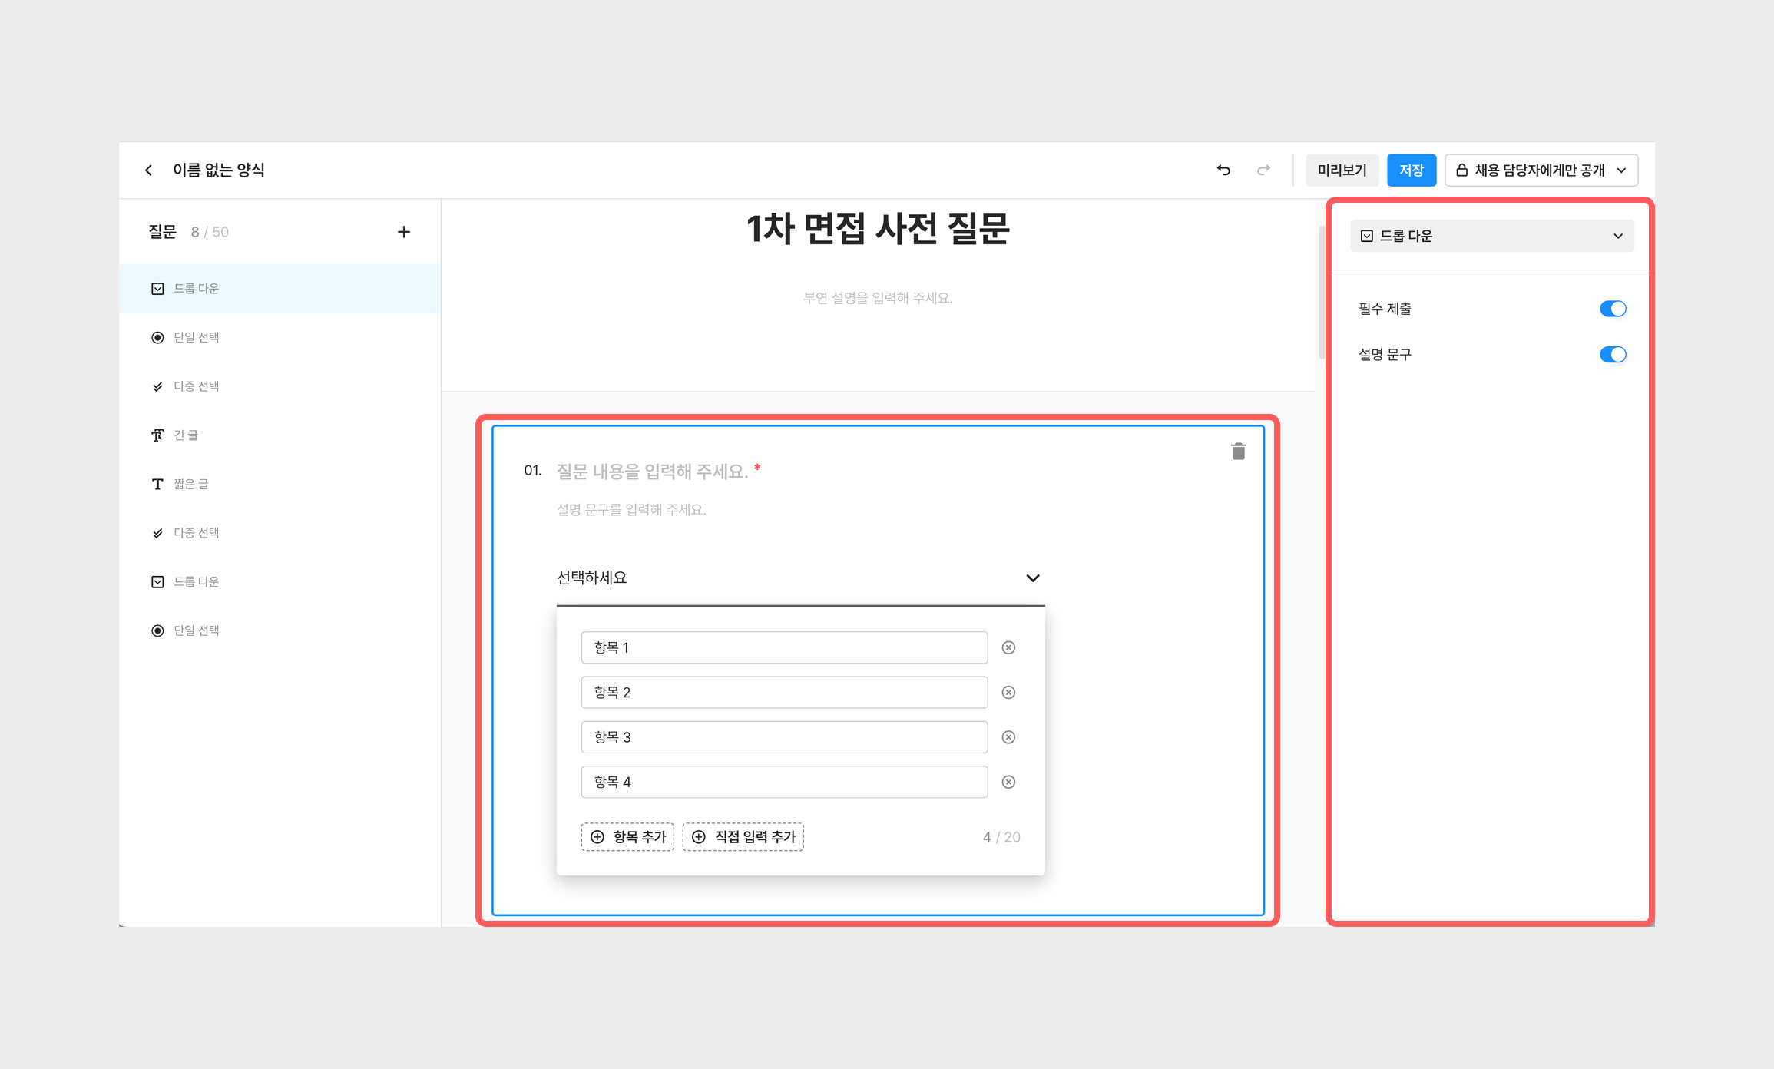1774x1069 pixels.
Task: Click the plus icon to add a question
Action: [404, 232]
